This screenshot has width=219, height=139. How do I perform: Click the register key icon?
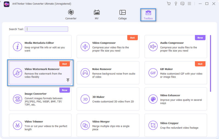coord(176,4)
